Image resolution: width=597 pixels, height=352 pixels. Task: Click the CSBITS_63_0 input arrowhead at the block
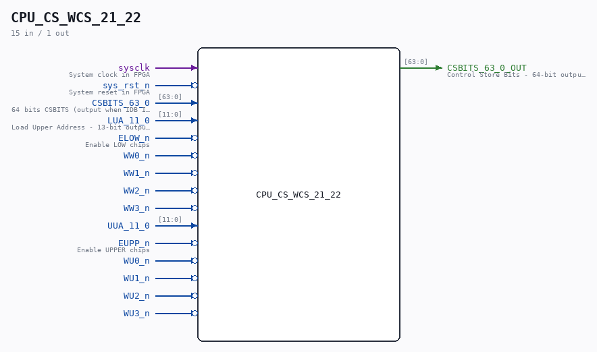(194, 103)
